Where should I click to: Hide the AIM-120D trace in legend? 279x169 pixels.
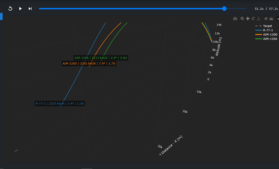[270, 35]
